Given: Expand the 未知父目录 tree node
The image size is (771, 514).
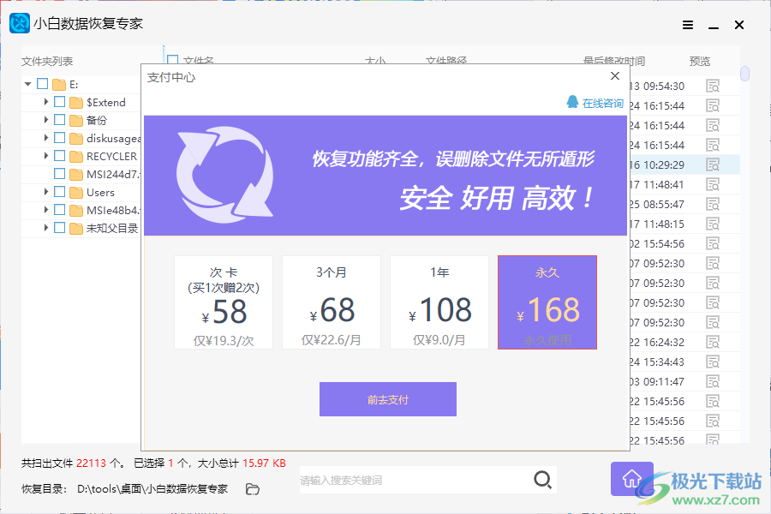Looking at the screenshot, I should [45, 228].
